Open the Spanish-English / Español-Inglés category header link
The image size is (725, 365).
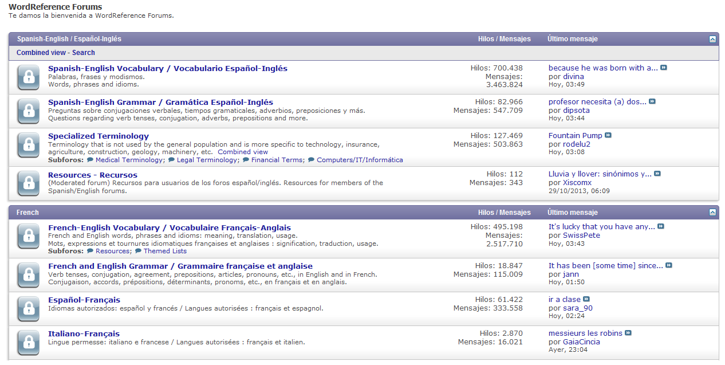coord(69,39)
